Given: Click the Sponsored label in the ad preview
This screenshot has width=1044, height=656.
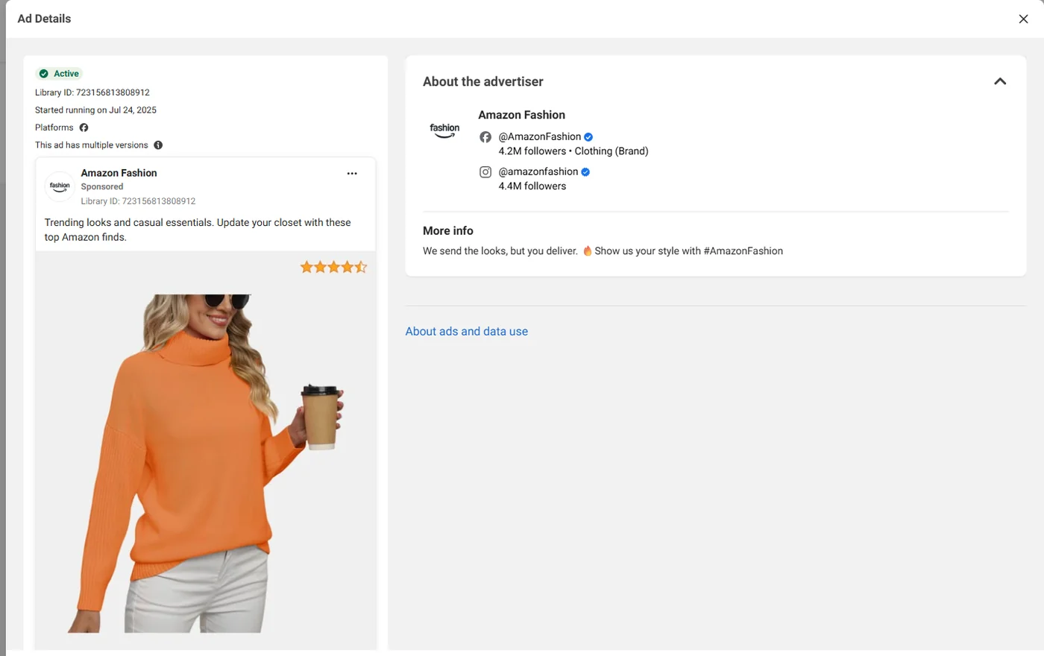Looking at the screenshot, I should point(102,187).
